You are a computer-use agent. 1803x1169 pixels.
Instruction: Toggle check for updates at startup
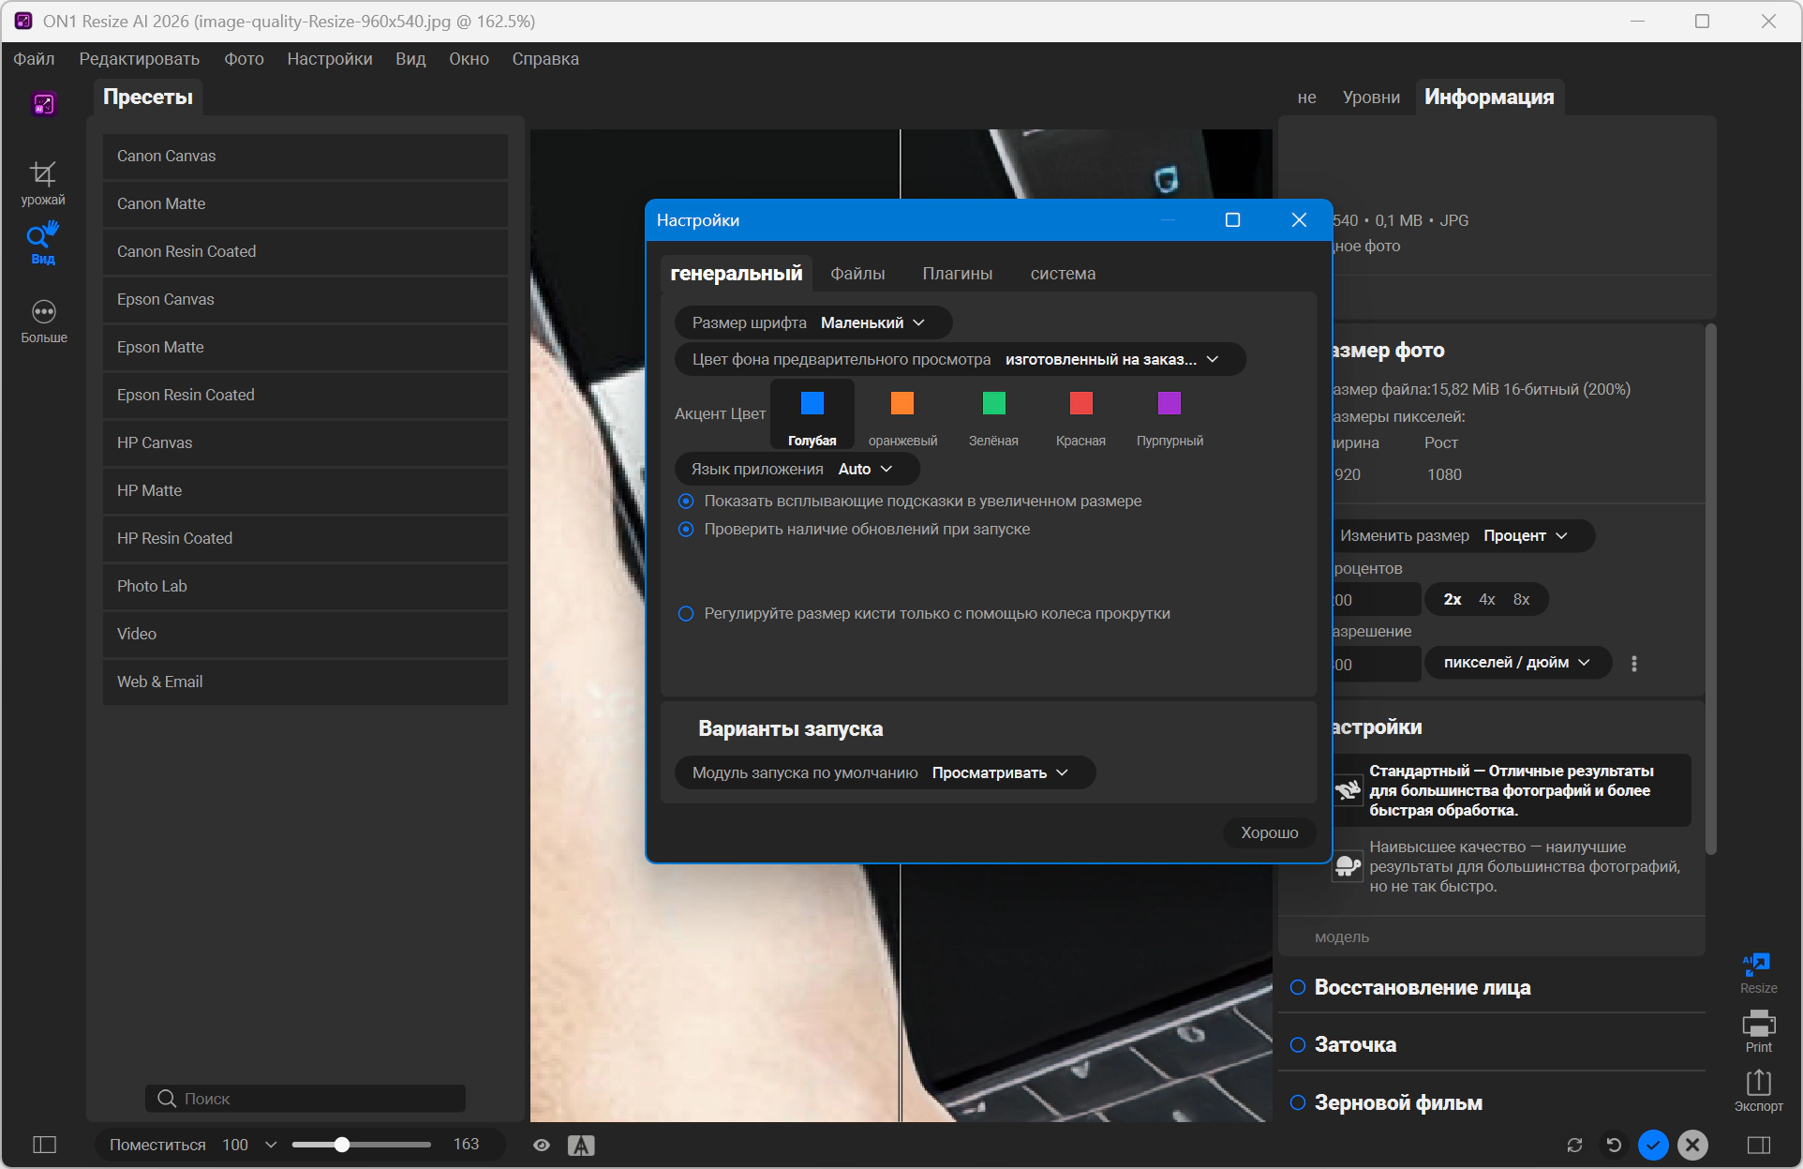click(x=686, y=530)
